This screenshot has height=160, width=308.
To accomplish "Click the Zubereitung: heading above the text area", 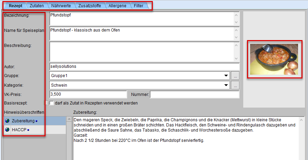I will coord(85,112).
